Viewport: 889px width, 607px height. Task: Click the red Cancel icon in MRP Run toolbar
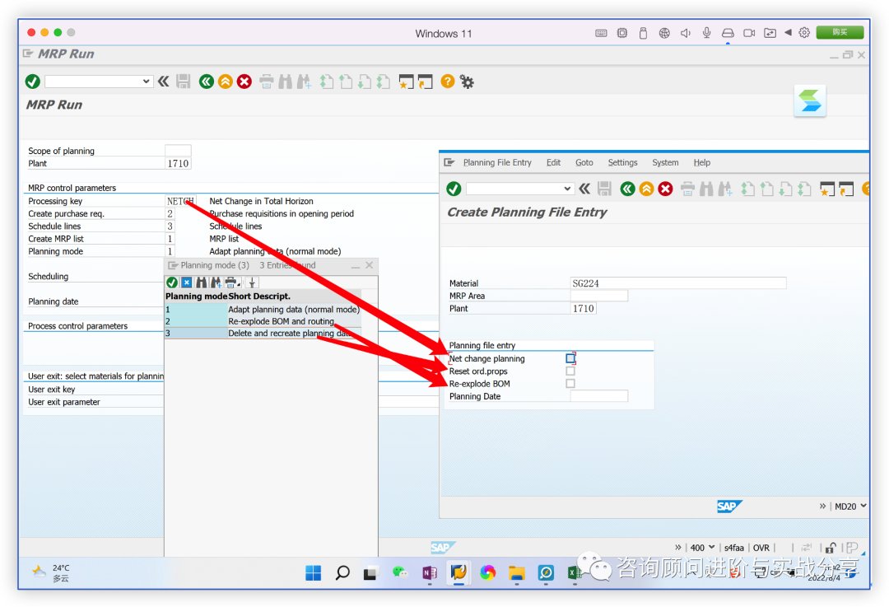(244, 82)
